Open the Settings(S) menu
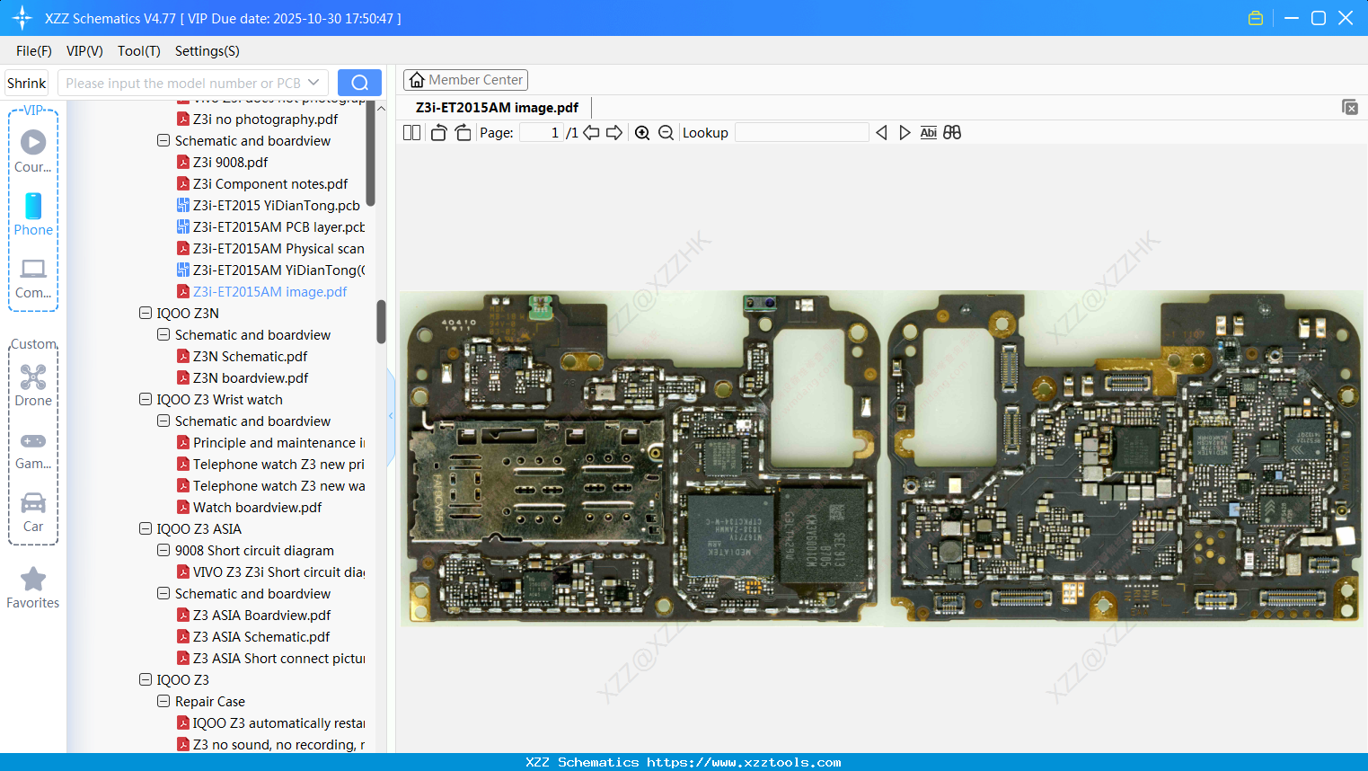Image resolution: width=1368 pixels, height=771 pixels. 207,51
